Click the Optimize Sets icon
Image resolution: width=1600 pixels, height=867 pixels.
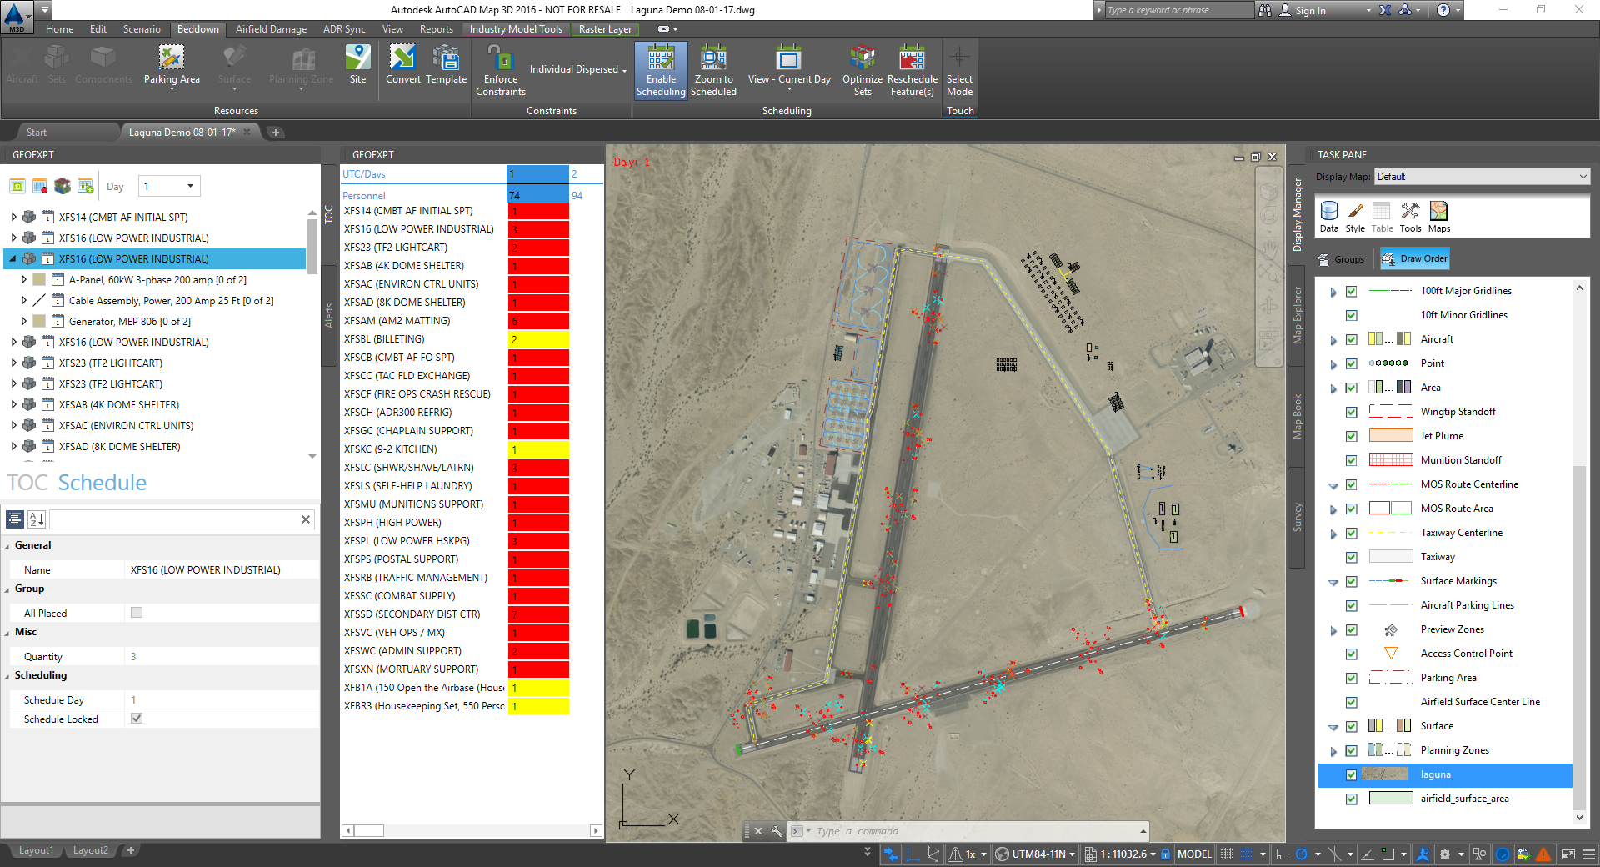click(862, 59)
